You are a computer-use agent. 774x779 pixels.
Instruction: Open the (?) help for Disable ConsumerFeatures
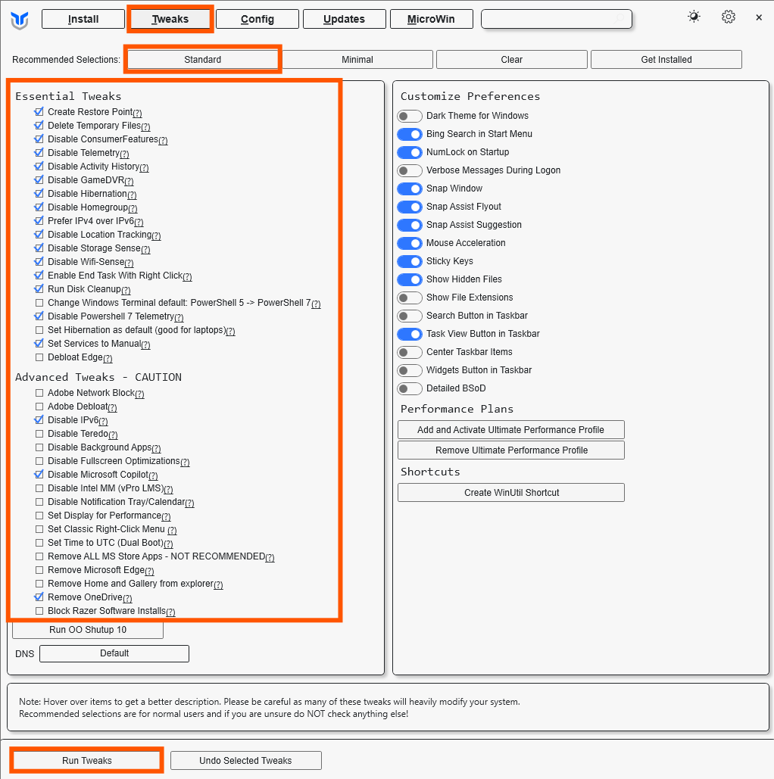click(163, 140)
